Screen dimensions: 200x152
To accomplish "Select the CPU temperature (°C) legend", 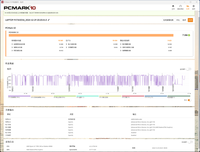I will pyautogui.click(x=87, y=97).
